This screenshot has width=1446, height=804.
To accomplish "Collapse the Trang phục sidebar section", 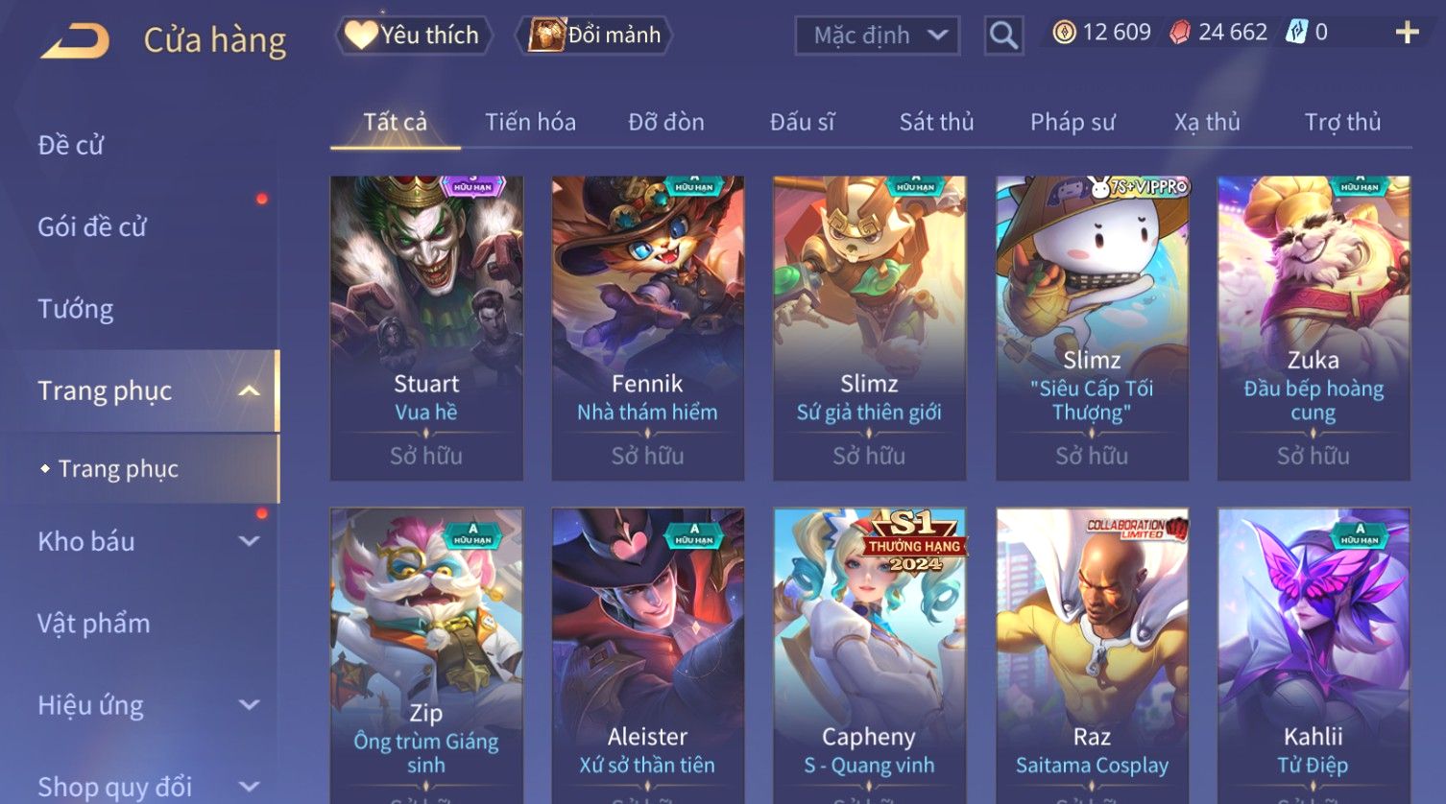I will (249, 390).
